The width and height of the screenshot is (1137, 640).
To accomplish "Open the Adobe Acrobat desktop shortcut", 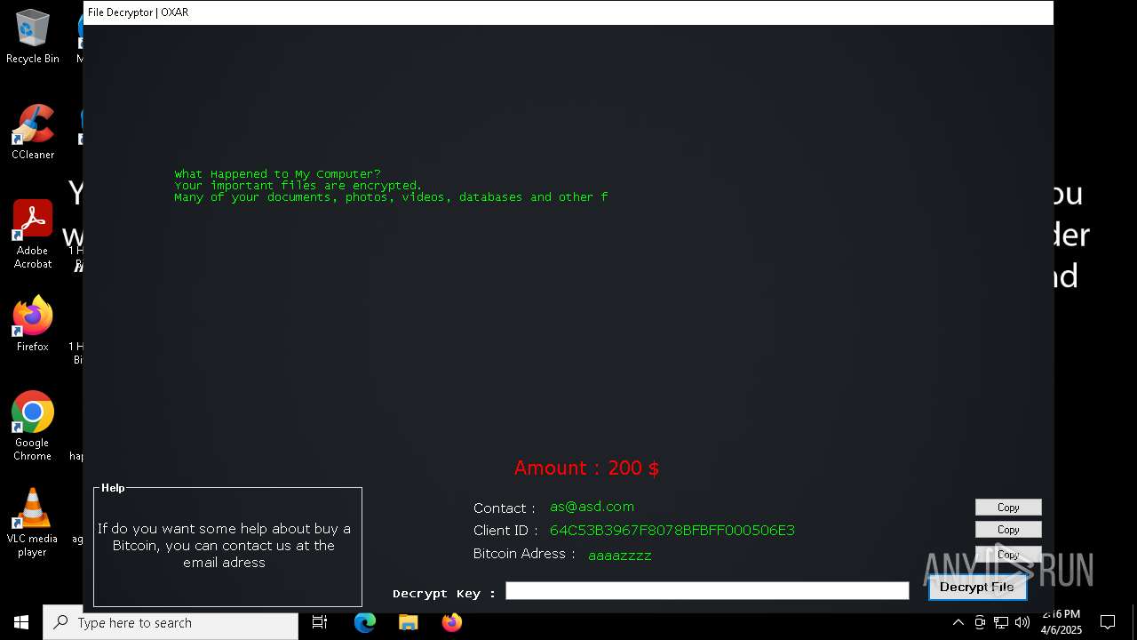I will coord(33,234).
